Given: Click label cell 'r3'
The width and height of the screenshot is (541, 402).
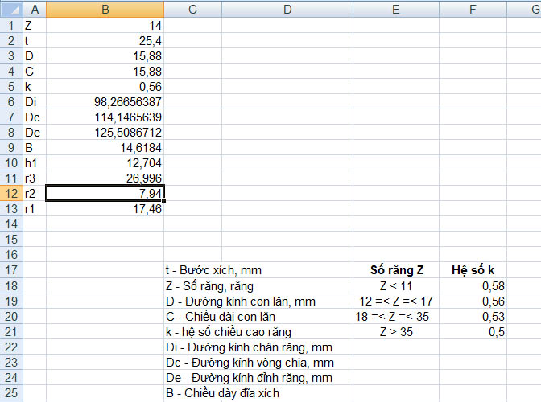Looking at the screenshot, I should (x=35, y=178).
